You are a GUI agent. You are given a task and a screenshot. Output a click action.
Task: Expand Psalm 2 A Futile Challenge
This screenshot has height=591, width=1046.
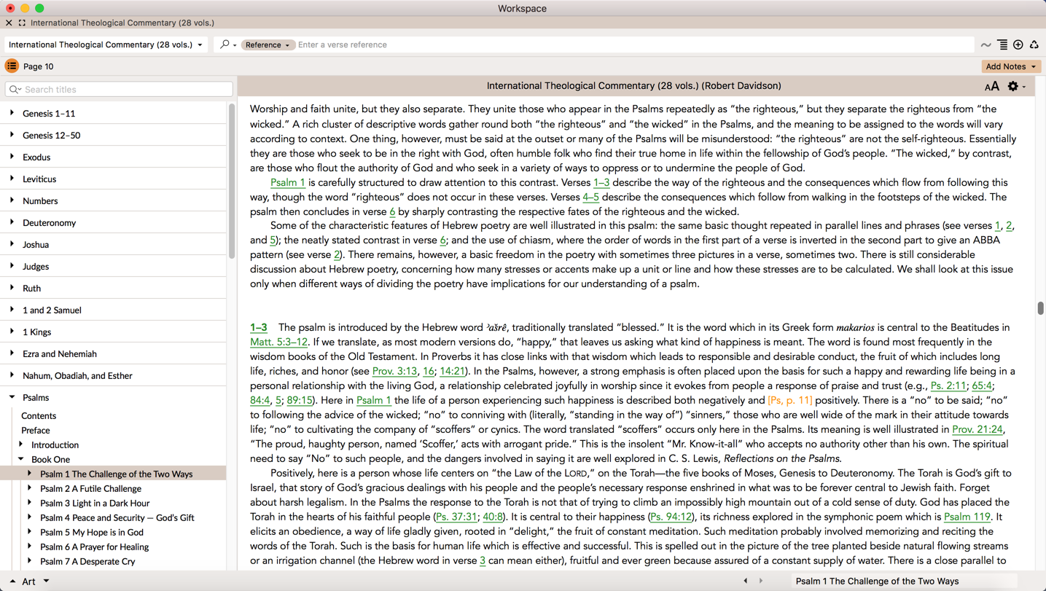(29, 488)
